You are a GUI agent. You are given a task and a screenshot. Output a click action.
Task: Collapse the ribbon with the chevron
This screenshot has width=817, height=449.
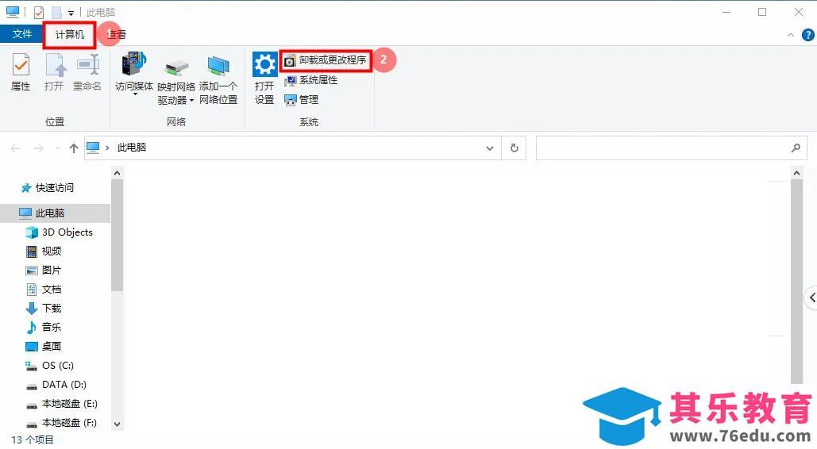point(791,35)
